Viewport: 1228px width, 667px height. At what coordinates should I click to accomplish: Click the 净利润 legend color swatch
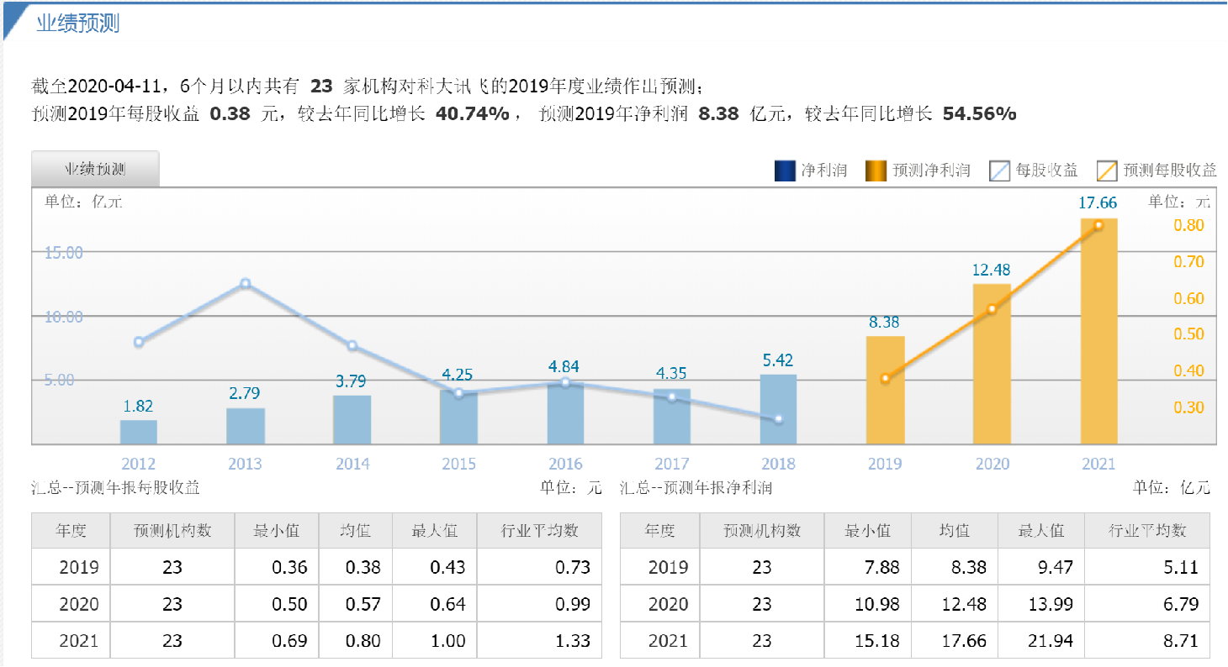coord(785,171)
